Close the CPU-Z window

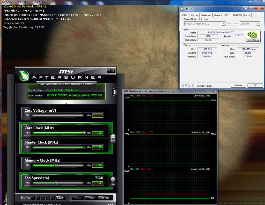(259, 8)
